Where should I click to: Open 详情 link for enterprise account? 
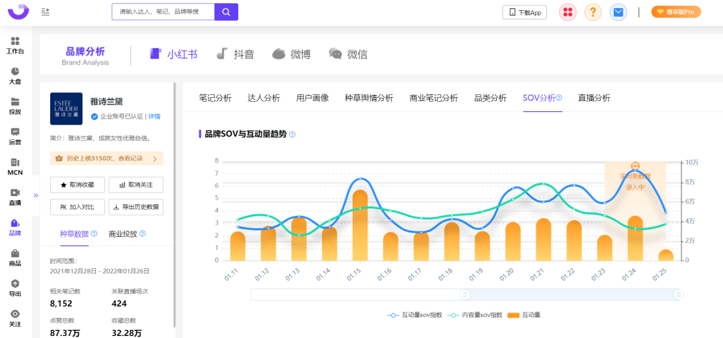pos(155,116)
